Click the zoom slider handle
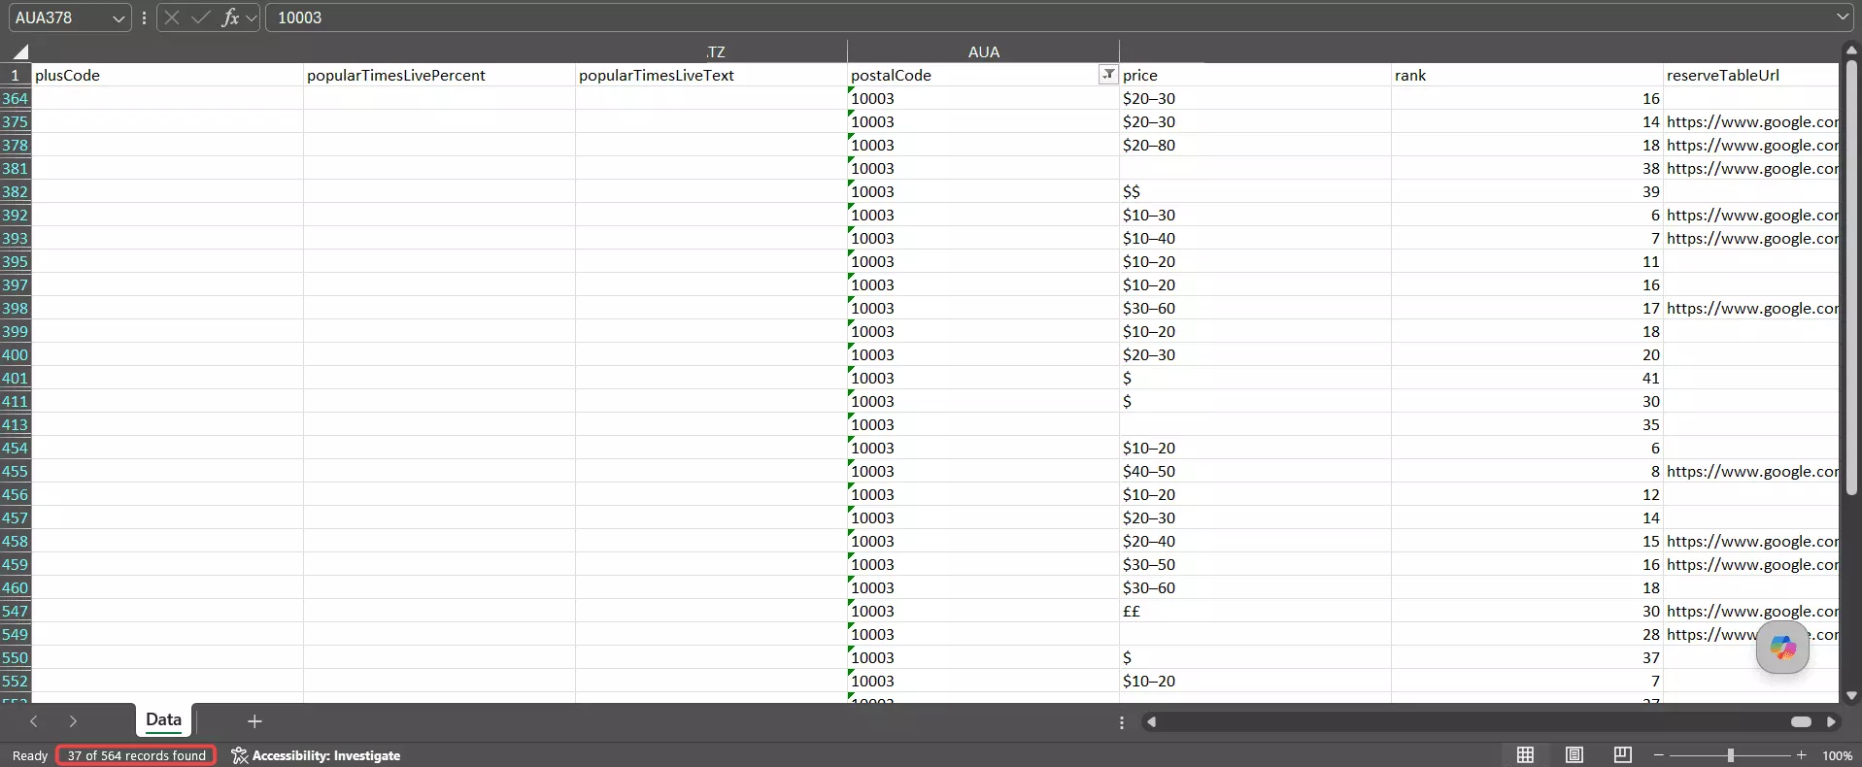Image resolution: width=1862 pixels, height=767 pixels. [x=1730, y=755]
